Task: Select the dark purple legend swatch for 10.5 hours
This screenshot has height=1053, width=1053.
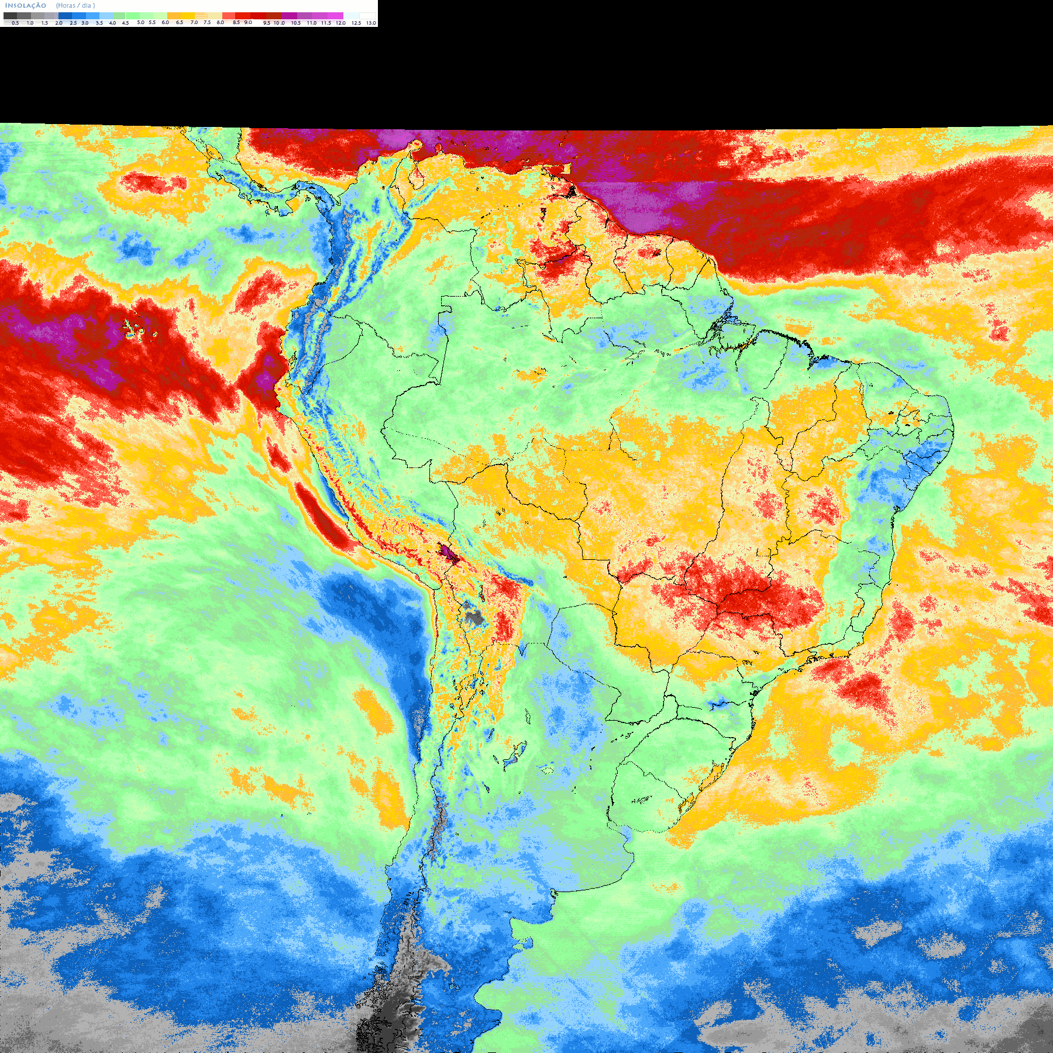Action: [x=289, y=16]
